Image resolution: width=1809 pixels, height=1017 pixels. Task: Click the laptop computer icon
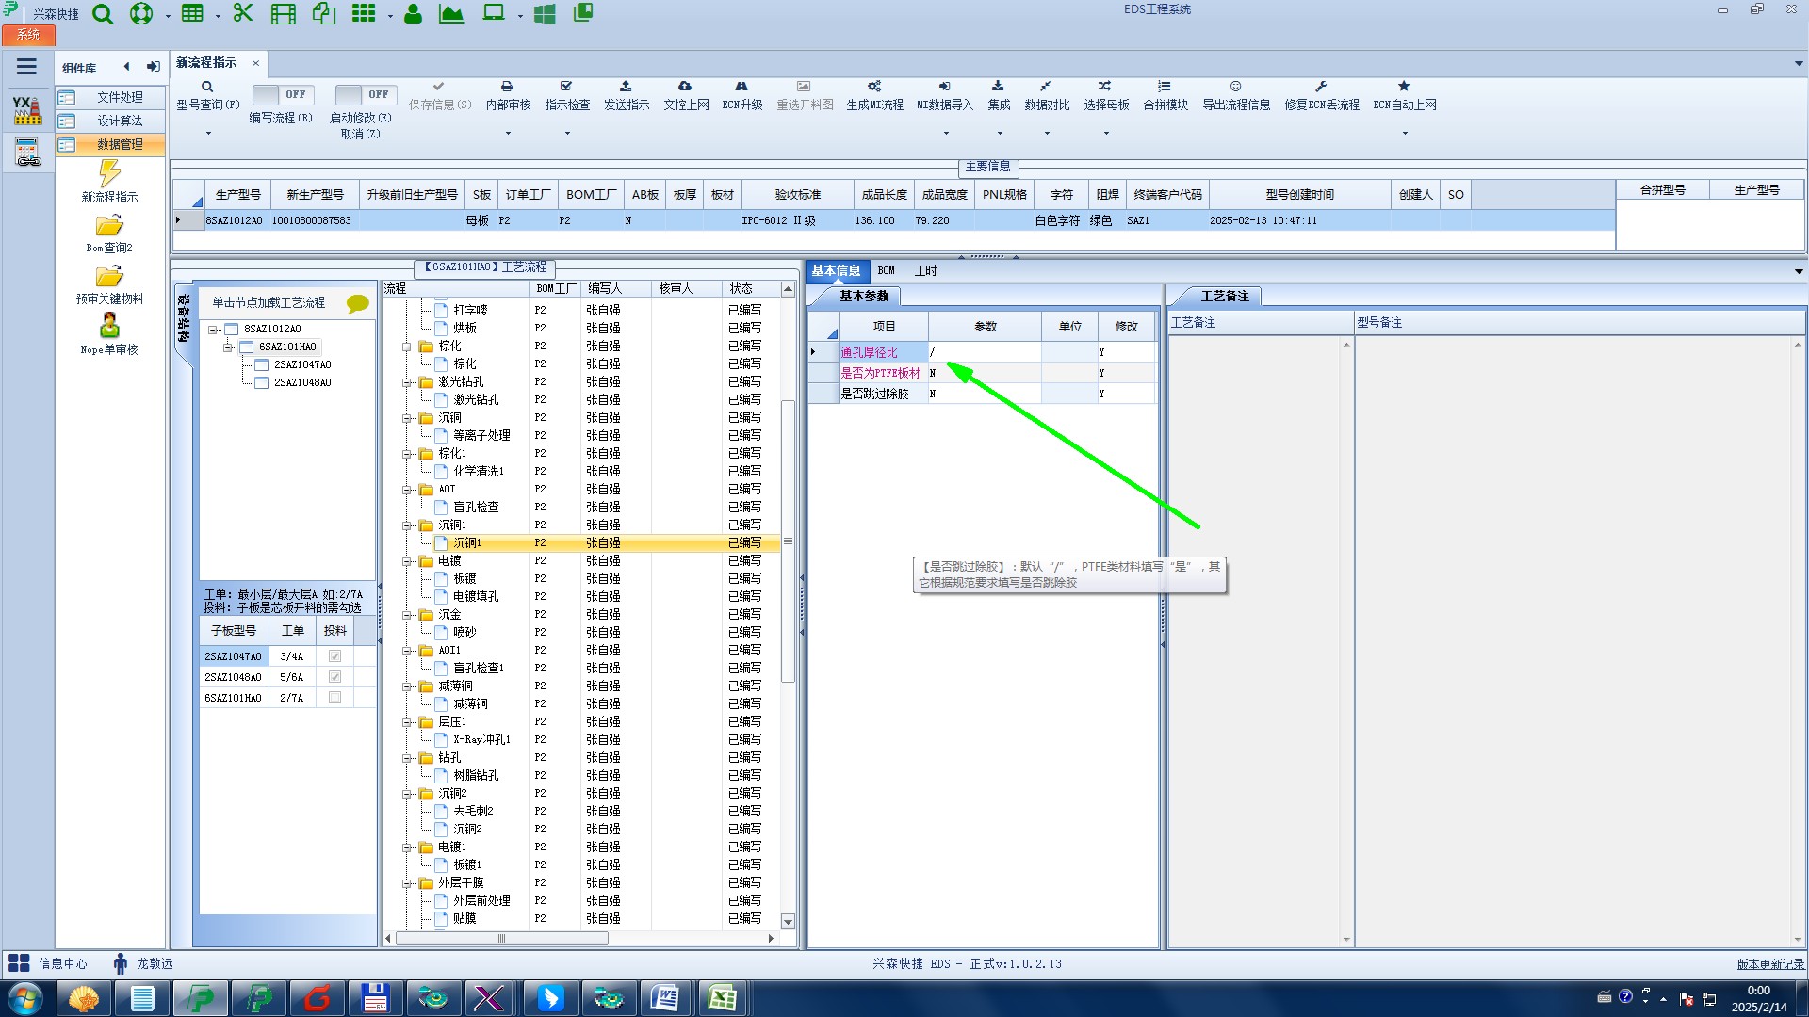[x=494, y=13]
